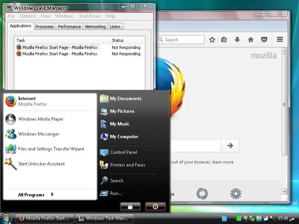Viewport: 299px width, 224px height.
Task: Switch to the Performance tab
Action: pyautogui.click(x=70, y=27)
